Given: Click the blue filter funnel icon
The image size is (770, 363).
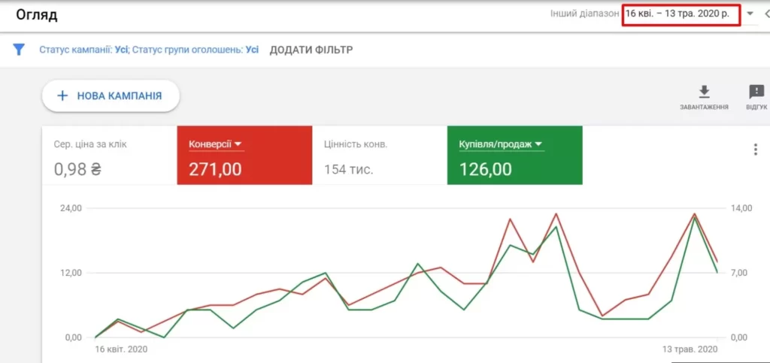Looking at the screenshot, I should click(19, 50).
